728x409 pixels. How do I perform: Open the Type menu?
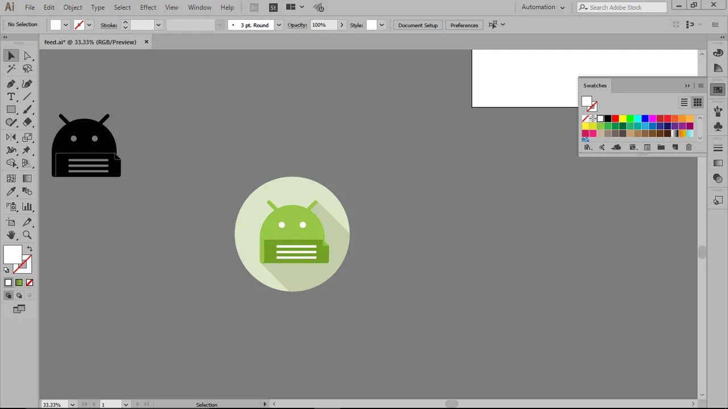coord(98,7)
